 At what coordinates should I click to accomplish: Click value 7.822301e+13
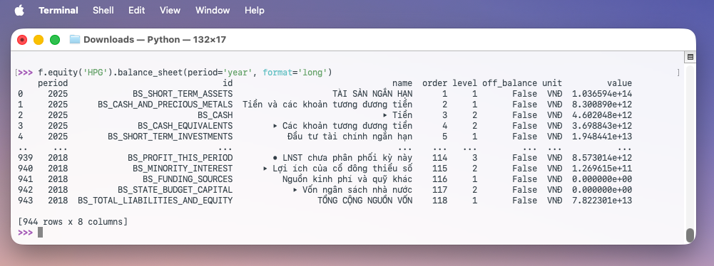click(x=602, y=200)
